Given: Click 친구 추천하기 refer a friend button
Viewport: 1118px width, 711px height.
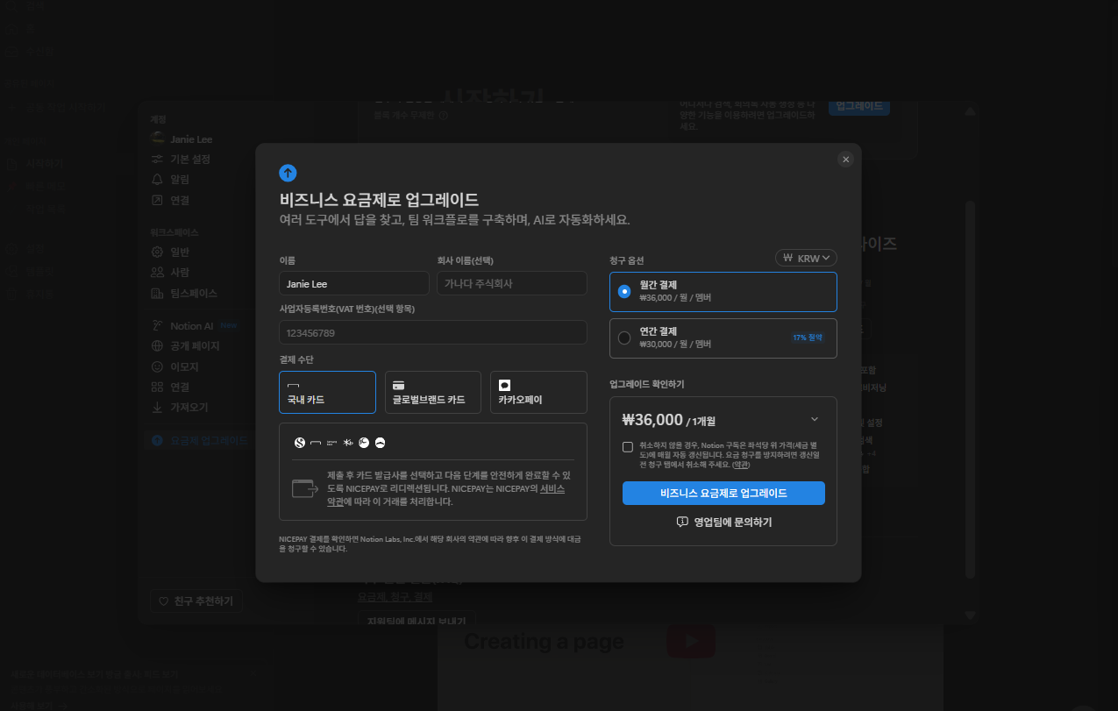Looking at the screenshot, I should click(196, 601).
